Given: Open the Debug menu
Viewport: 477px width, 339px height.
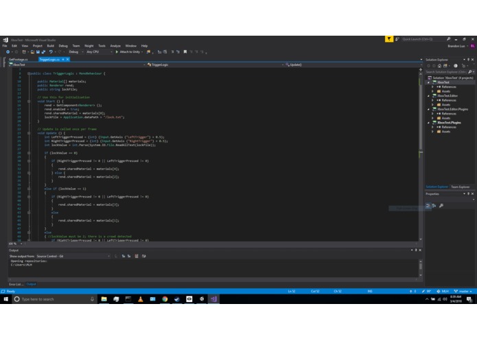Looking at the screenshot, I should (x=63, y=46).
